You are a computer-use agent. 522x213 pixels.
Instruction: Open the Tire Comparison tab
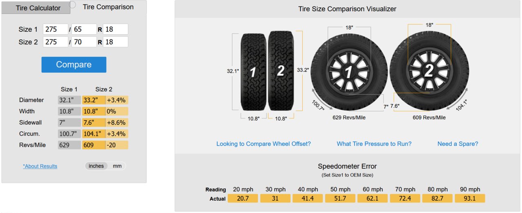tap(108, 7)
